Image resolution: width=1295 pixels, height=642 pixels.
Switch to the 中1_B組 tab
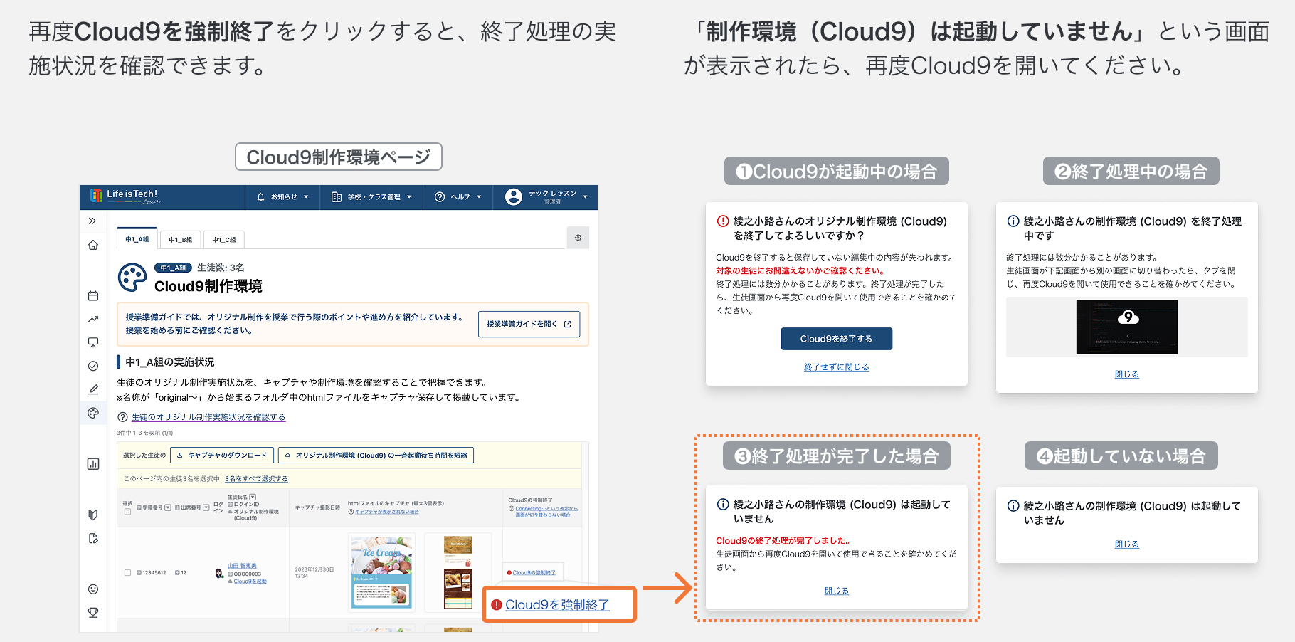click(x=181, y=240)
